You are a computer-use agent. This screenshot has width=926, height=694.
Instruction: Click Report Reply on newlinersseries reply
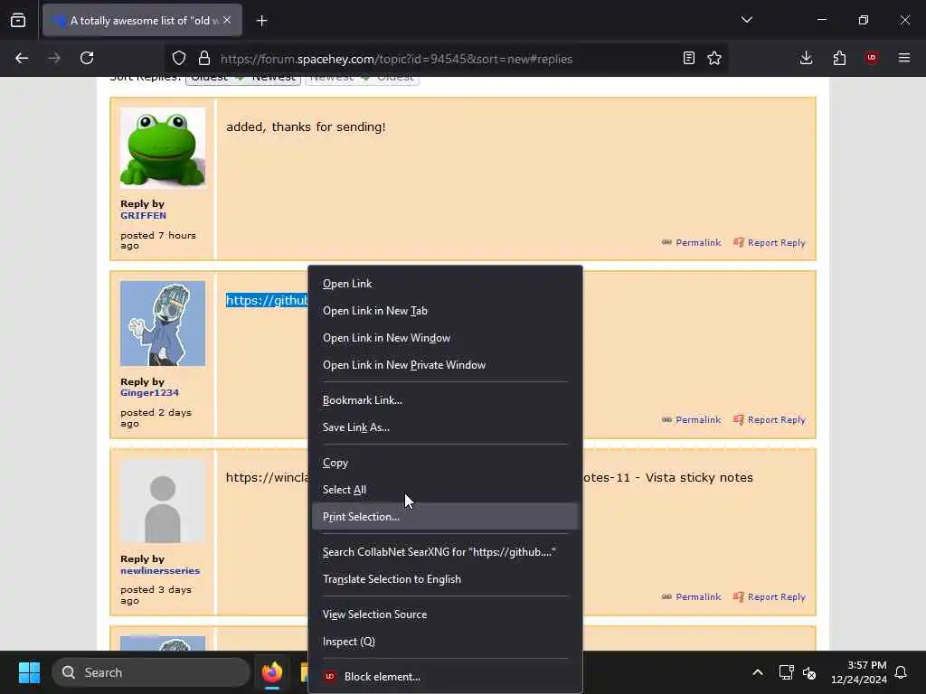click(x=770, y=596)
